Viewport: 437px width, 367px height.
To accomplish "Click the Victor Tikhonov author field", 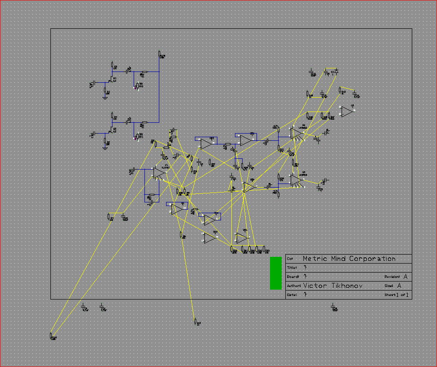I will pos(333,286).
